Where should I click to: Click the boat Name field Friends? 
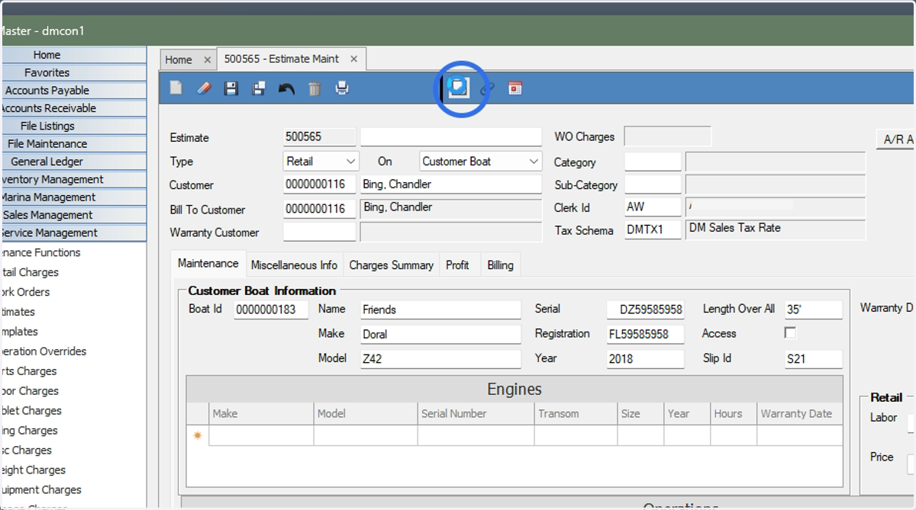tap(440, 310)
